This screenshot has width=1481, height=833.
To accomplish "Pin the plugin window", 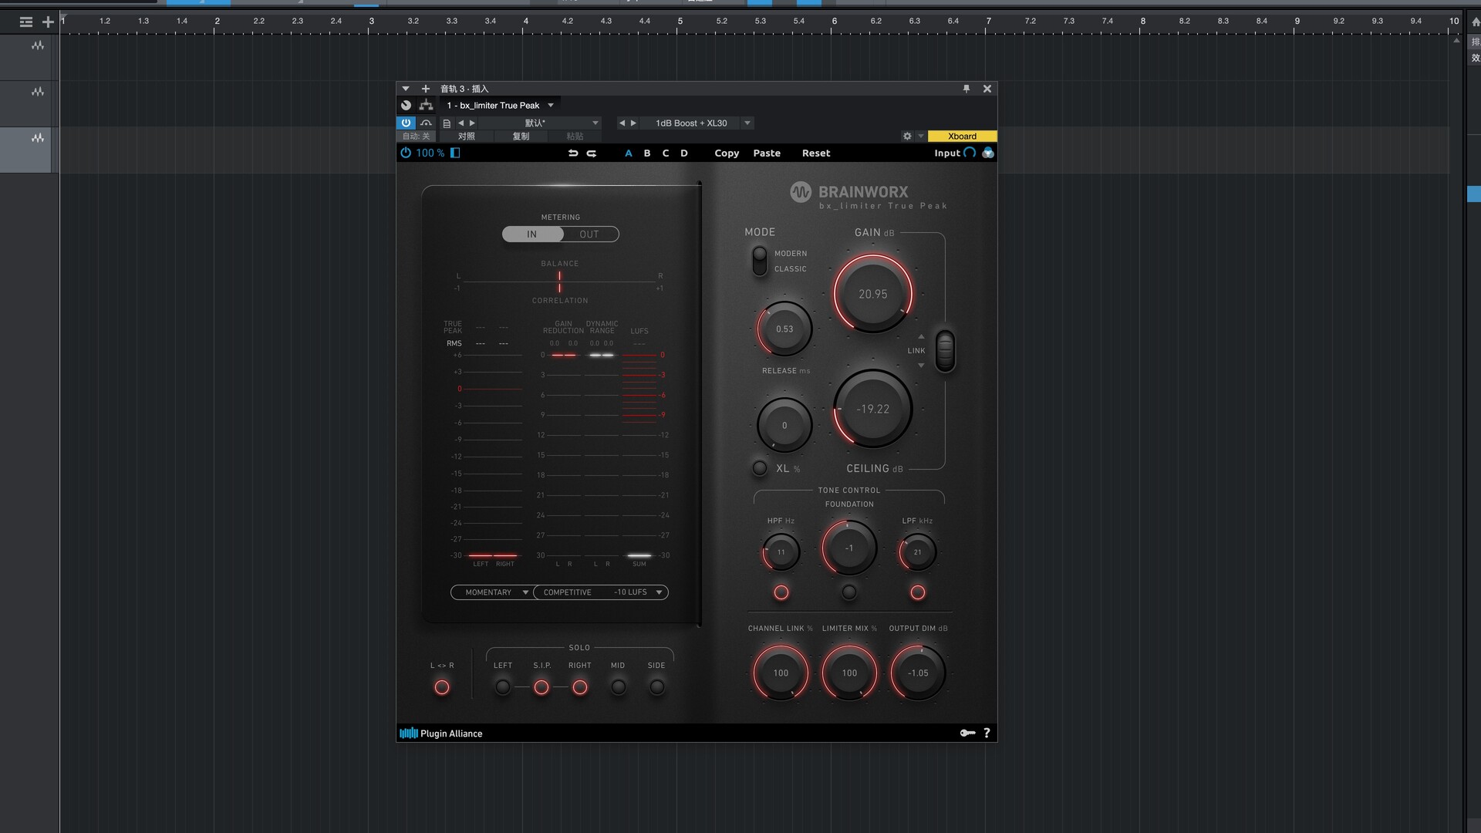I will click(x=966, y=89).
